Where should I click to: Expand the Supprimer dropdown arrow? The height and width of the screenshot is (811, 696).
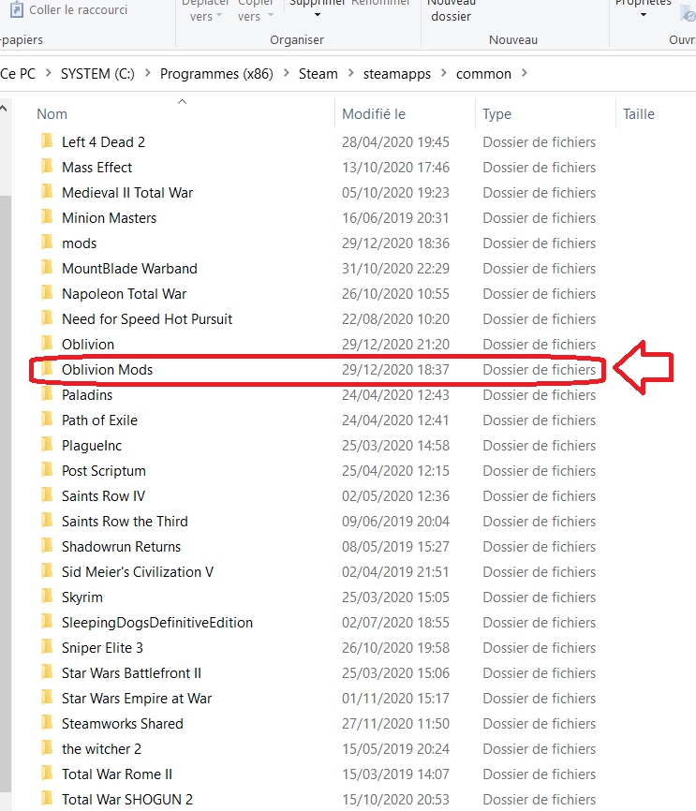click(x=318, y=15)
